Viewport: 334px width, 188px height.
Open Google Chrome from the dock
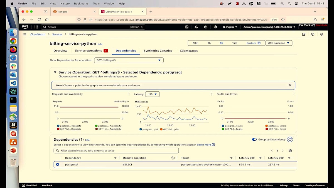pos(13,41)
